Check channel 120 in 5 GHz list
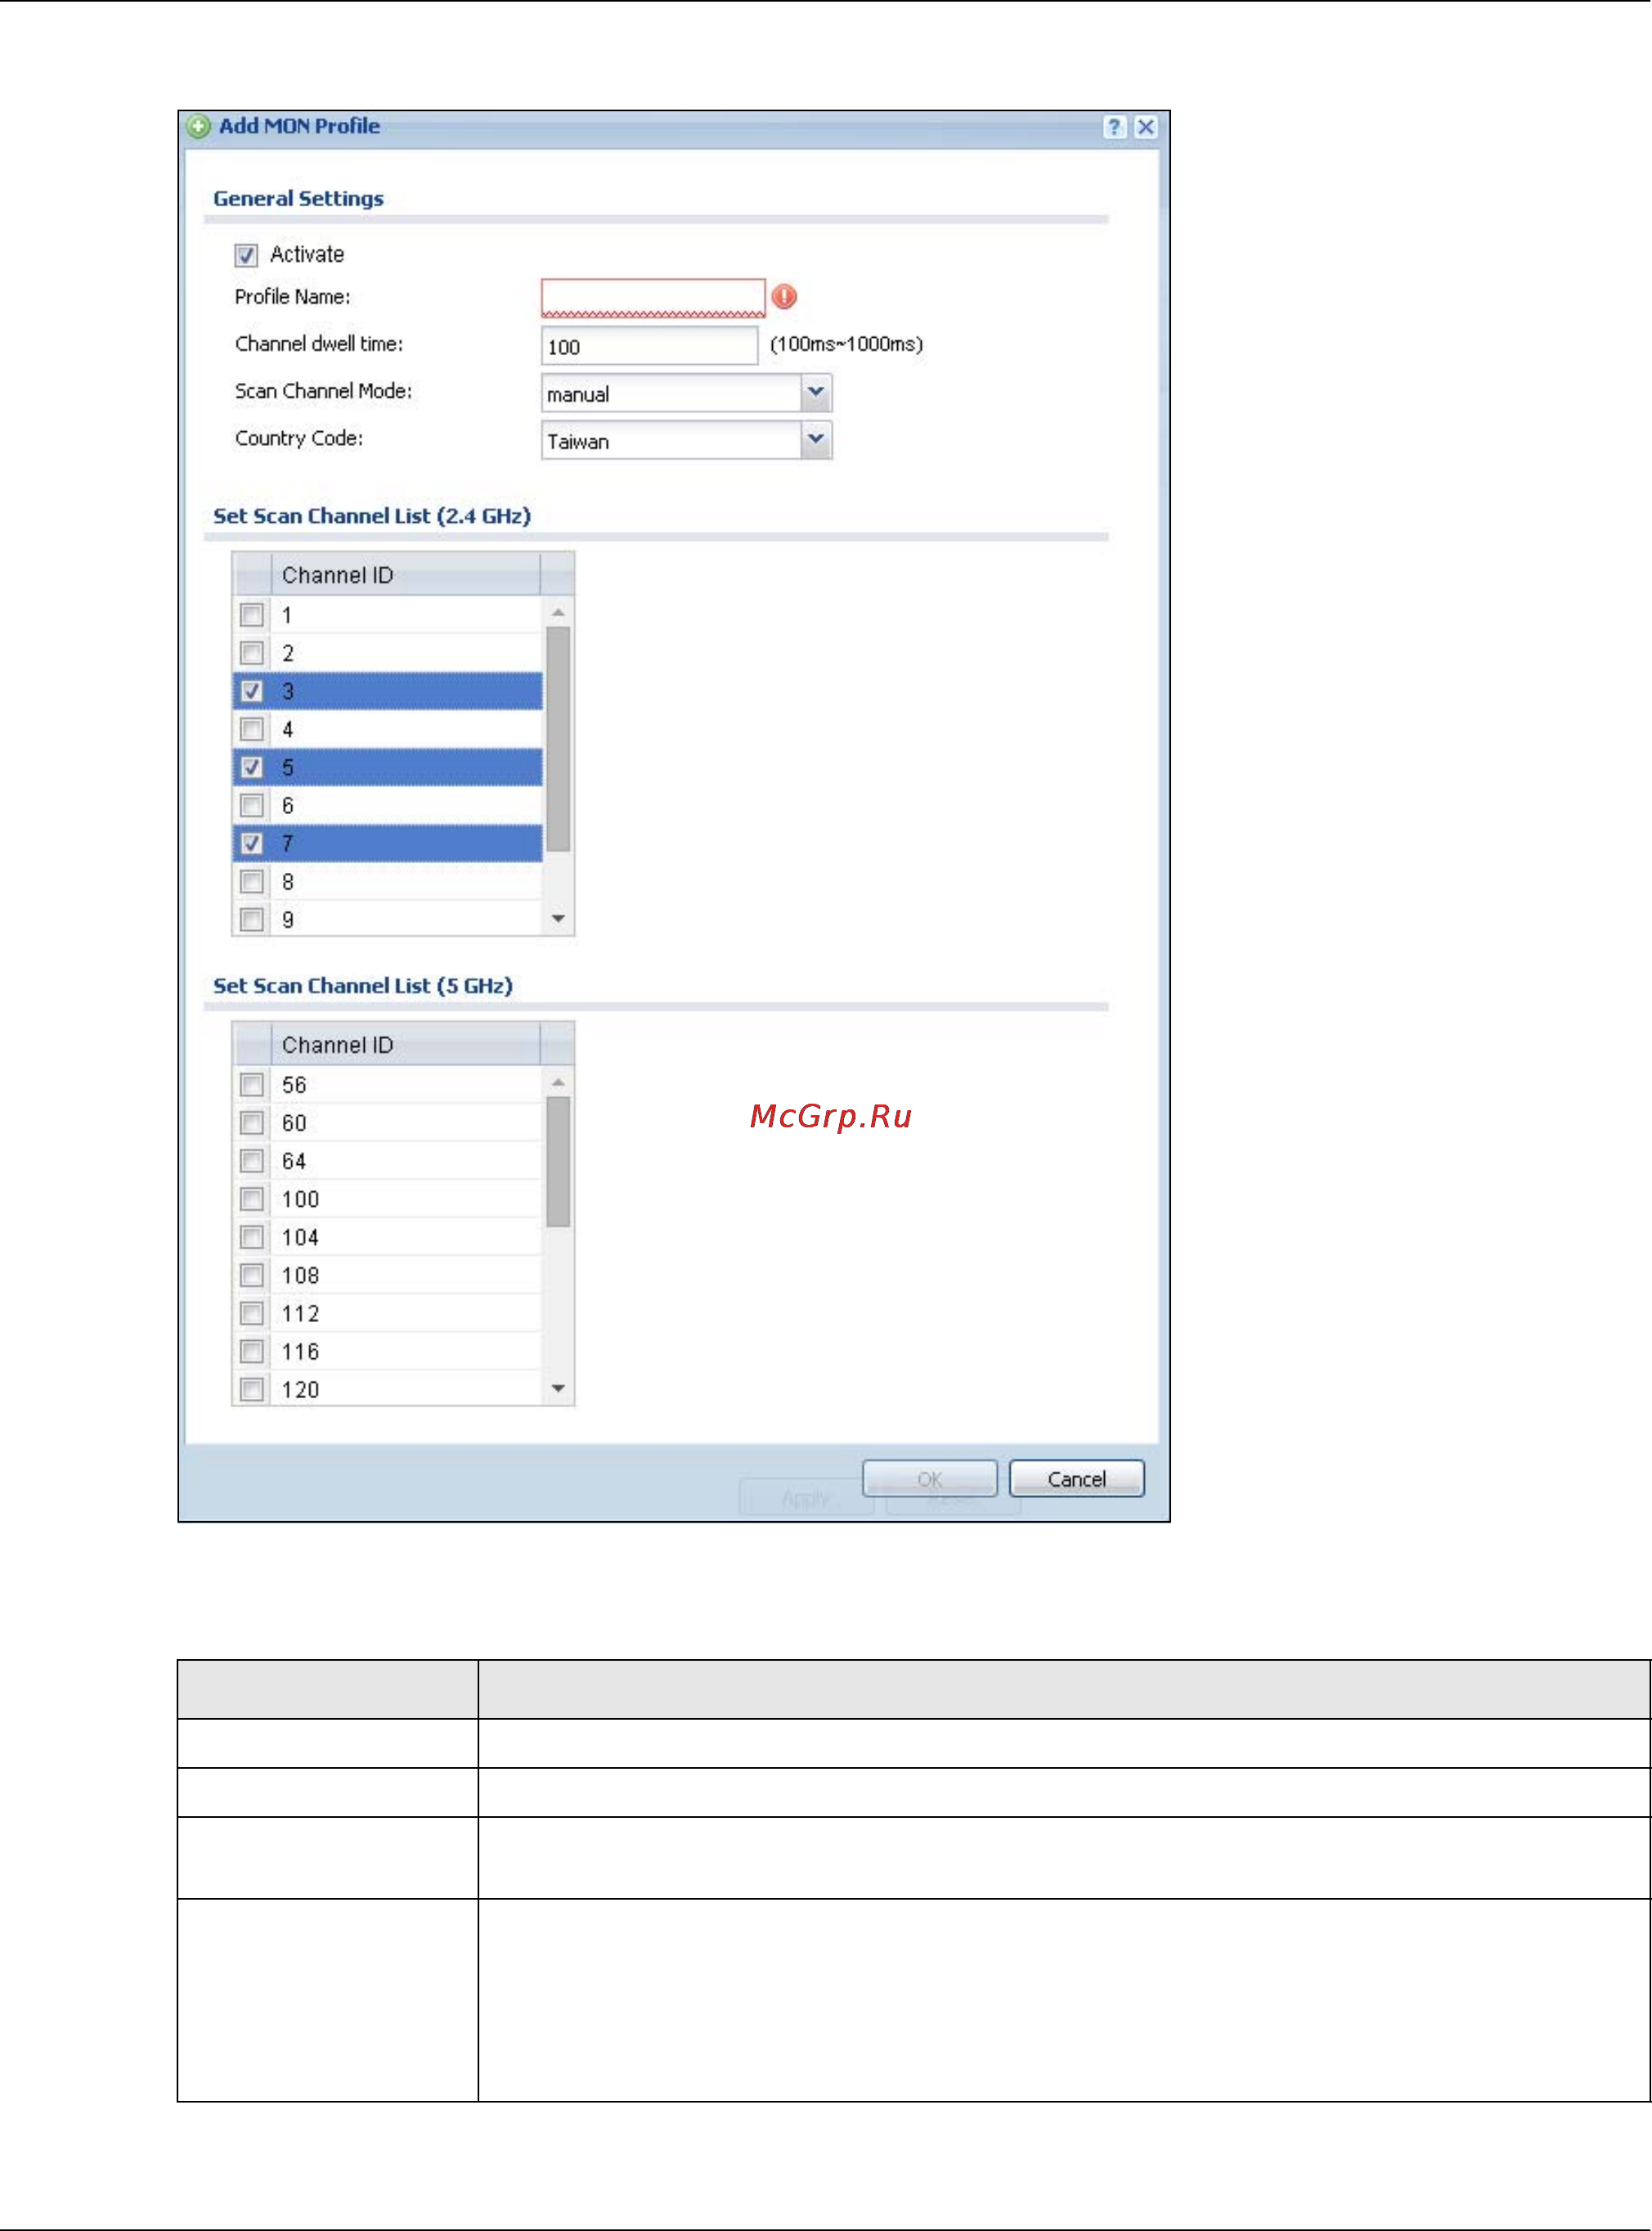The width and height of the screenshot is (1652, 2231). tap(252, 1388)
